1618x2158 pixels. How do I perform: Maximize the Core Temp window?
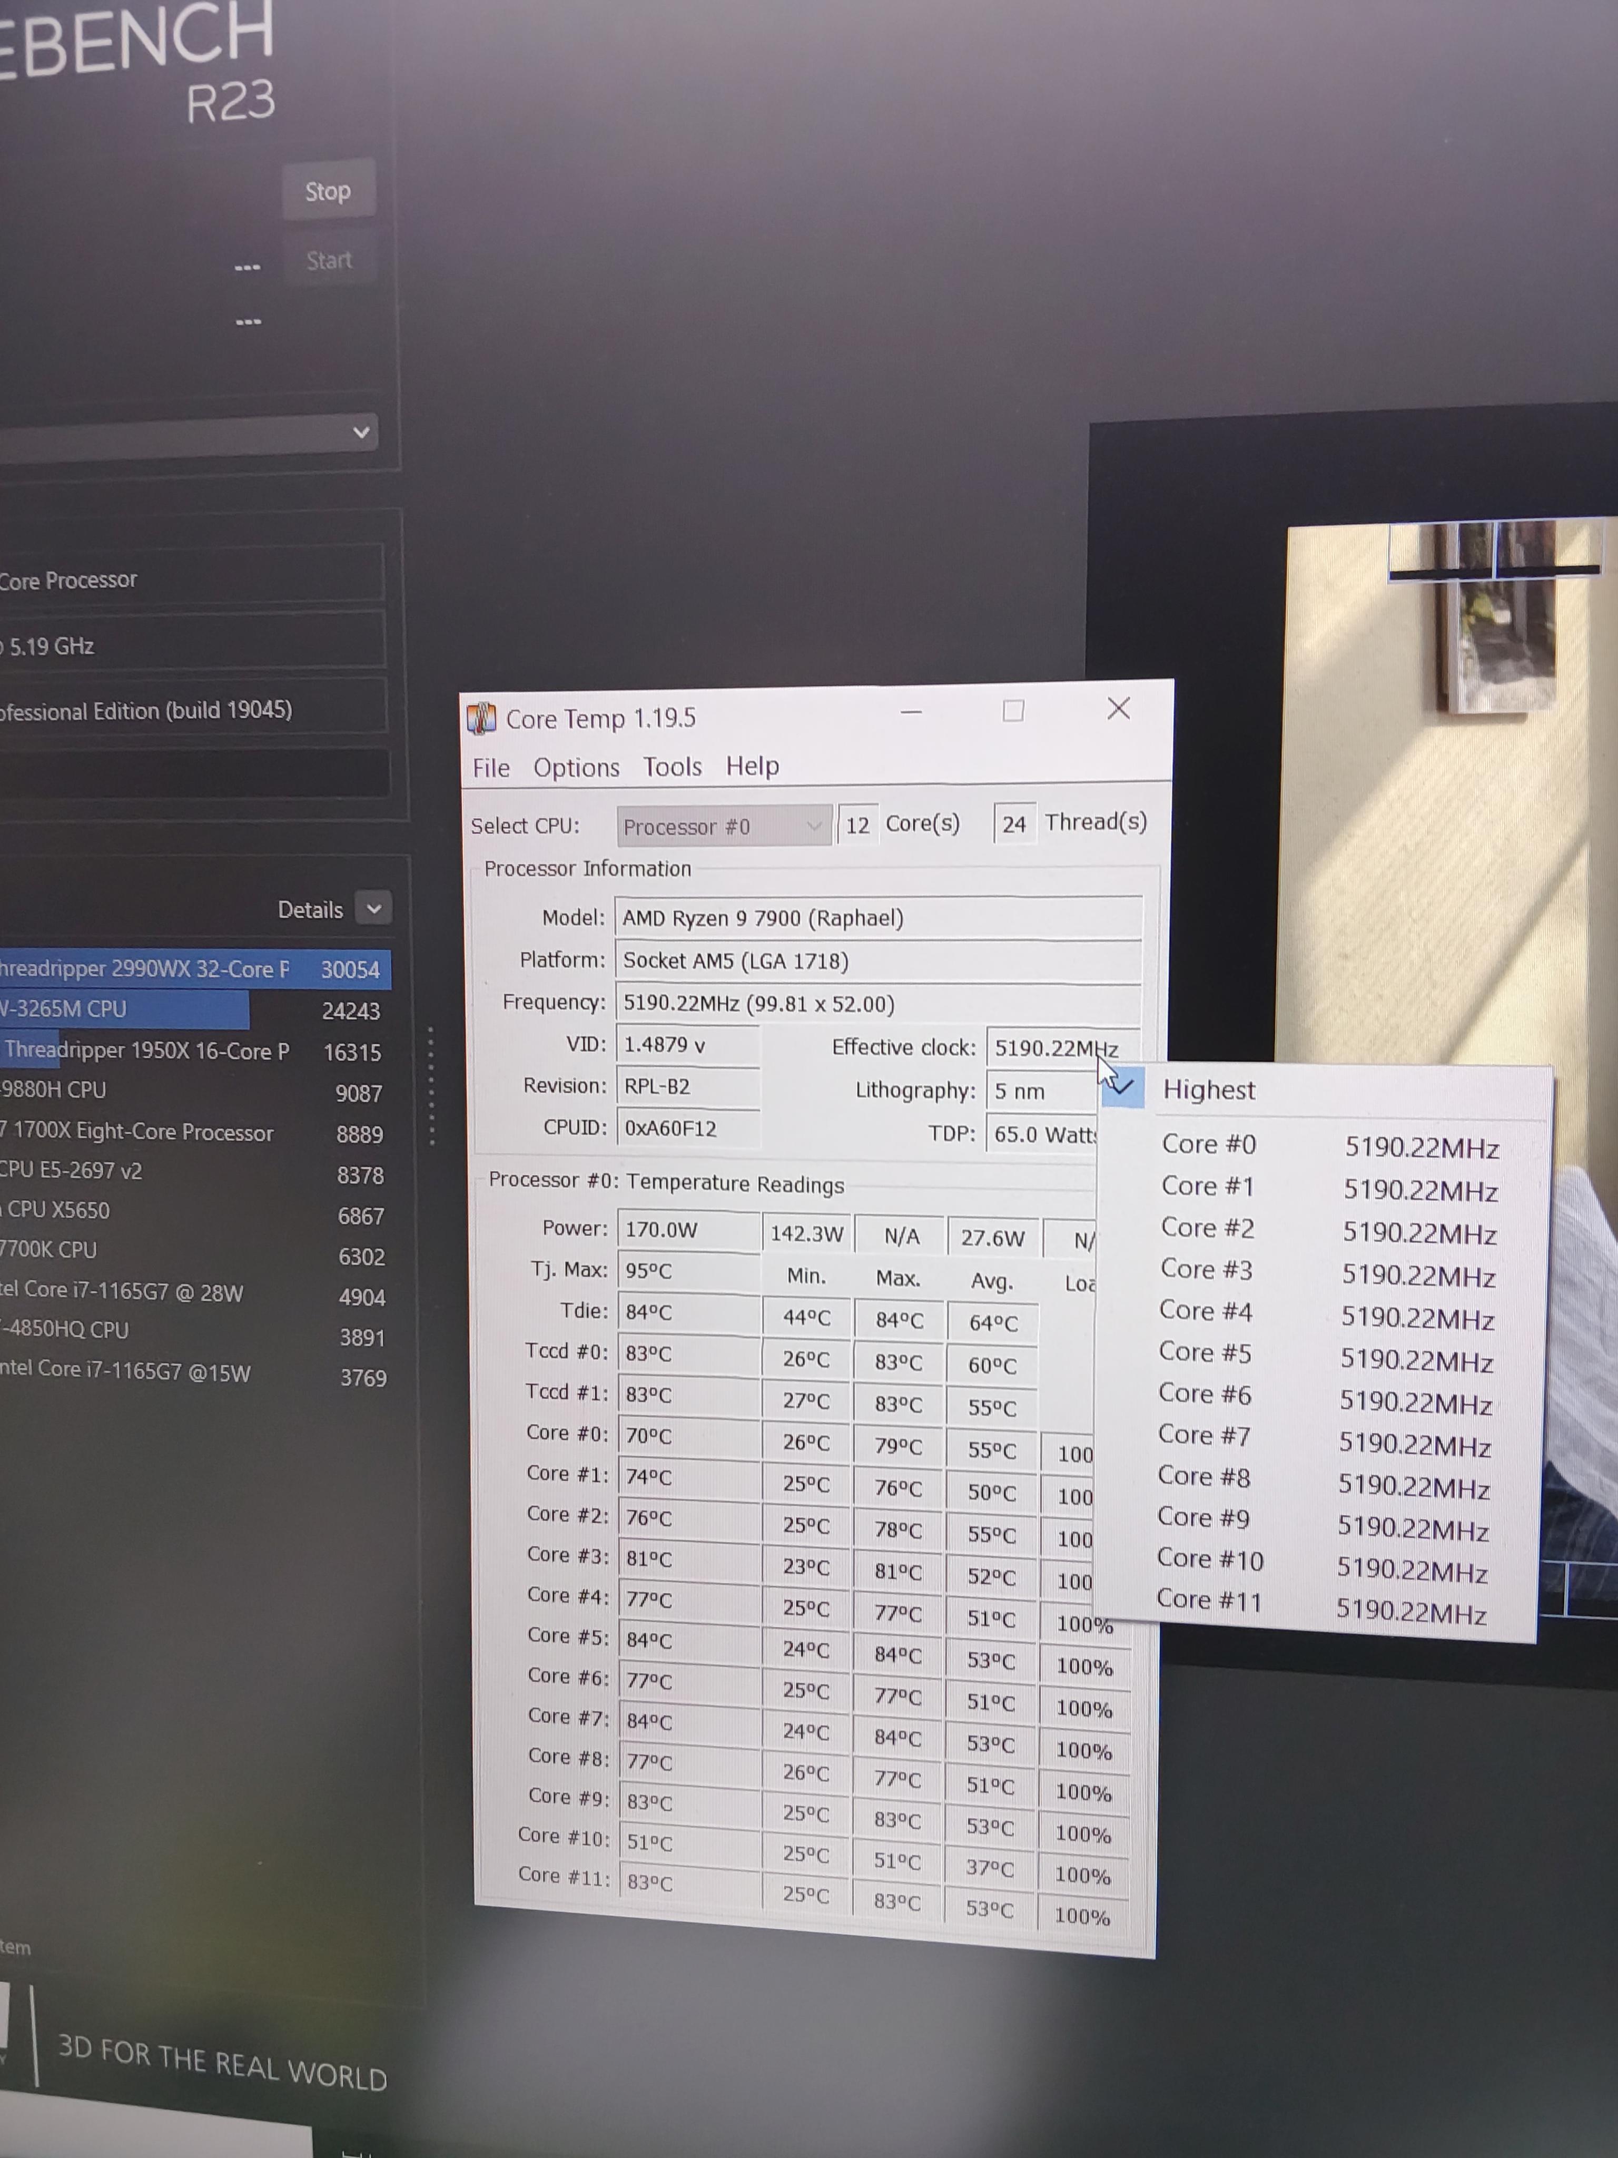coord(1013,710)
